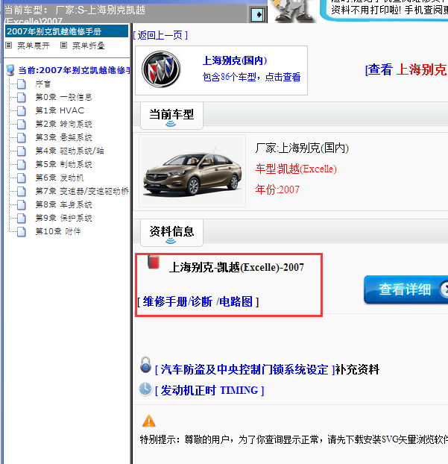Screen dimensions: 448x464
Task: Click the 厂家:上海别克(国内) text
Action: point(302,148)
